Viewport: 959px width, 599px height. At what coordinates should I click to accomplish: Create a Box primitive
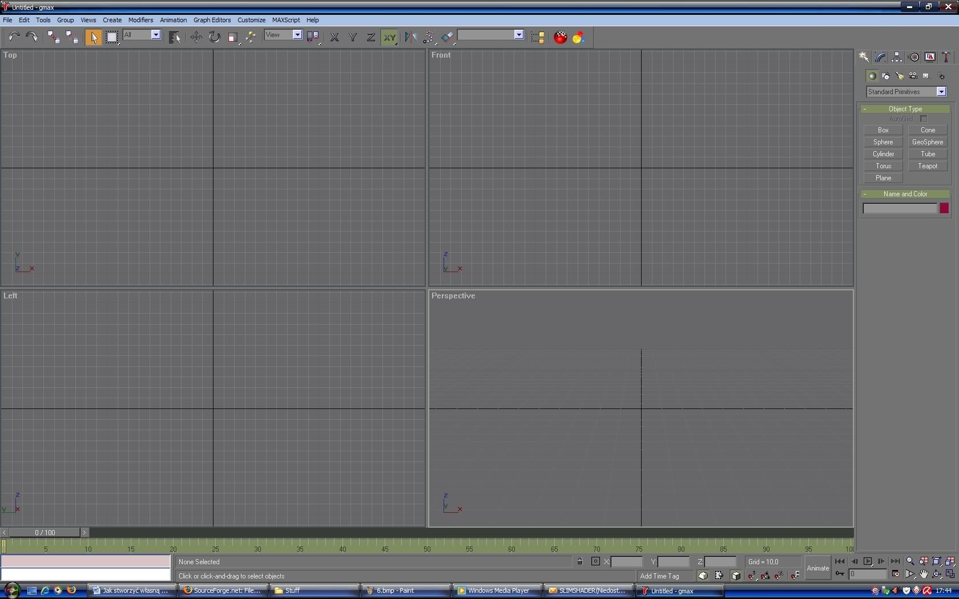[x=883, y=130]
